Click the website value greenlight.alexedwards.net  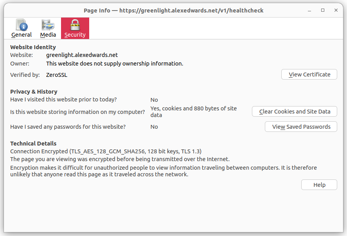pos(82,55)
